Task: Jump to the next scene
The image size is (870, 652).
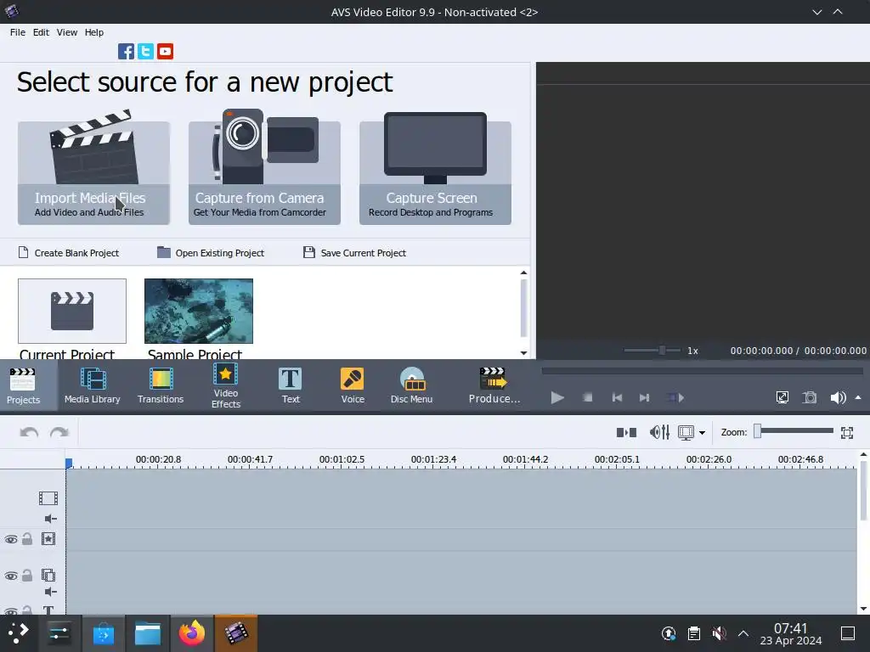Action: tap(675, 397)
